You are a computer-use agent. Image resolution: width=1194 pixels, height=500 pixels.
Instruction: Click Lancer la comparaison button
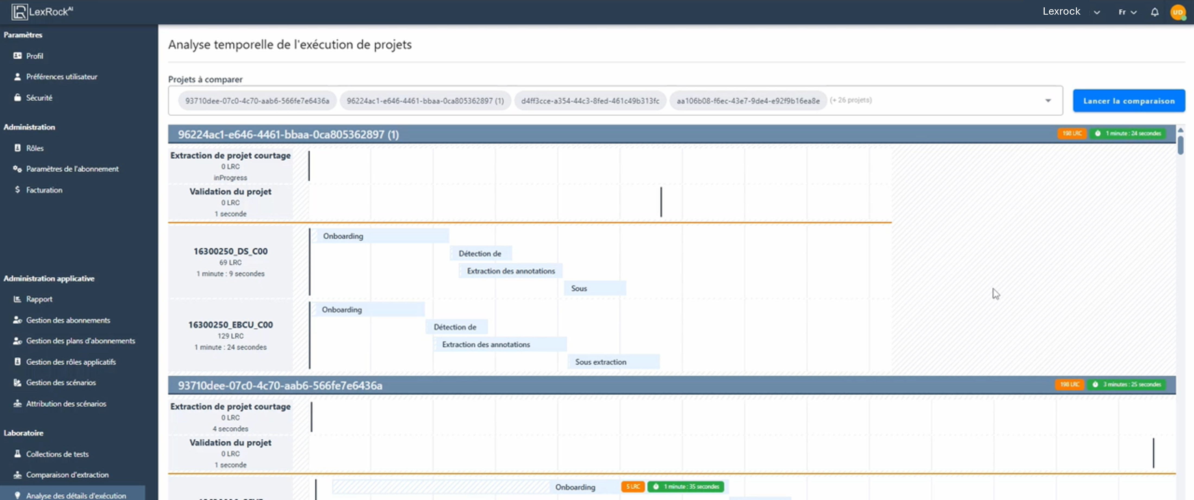click(1129, 101)
